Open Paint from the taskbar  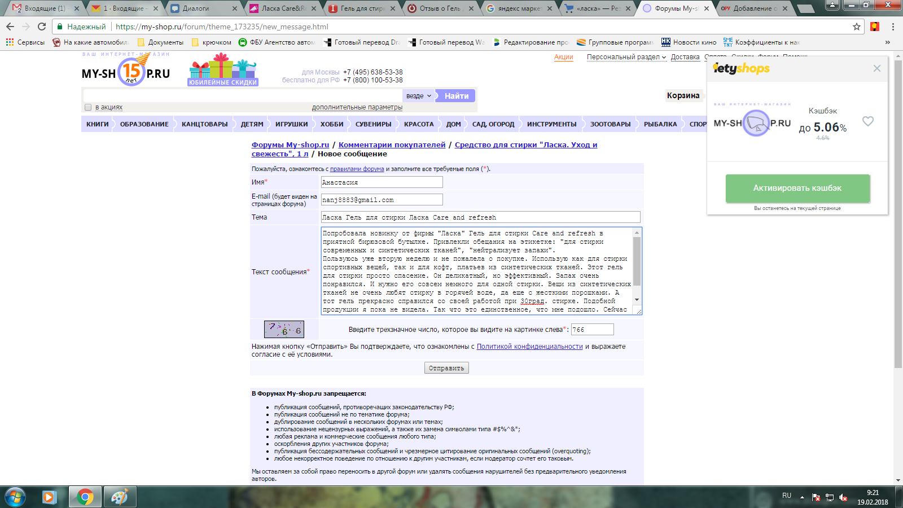pos(120,497)
